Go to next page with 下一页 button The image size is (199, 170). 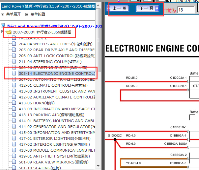pyautogui.click(x=148, y=8)
